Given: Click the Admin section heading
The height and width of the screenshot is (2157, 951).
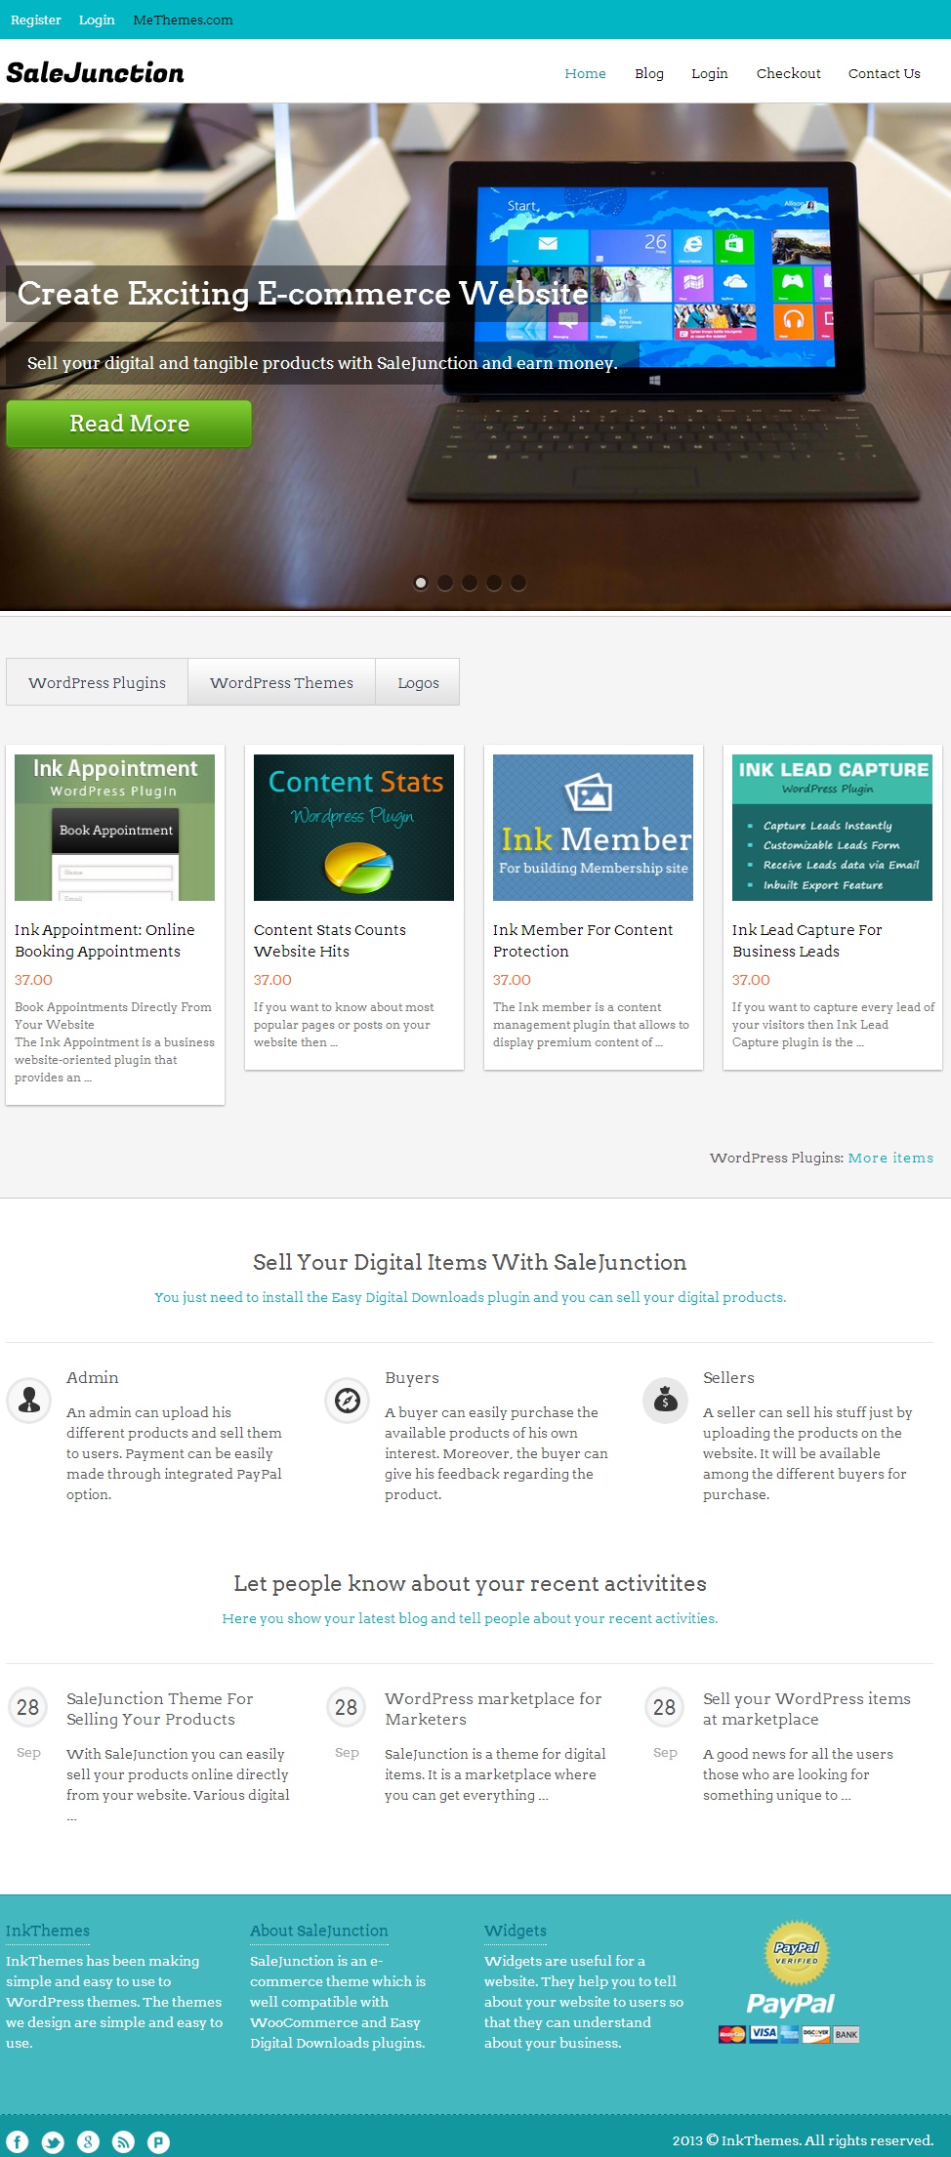Looking at the screenshot, I should (x=93, y=1377).
